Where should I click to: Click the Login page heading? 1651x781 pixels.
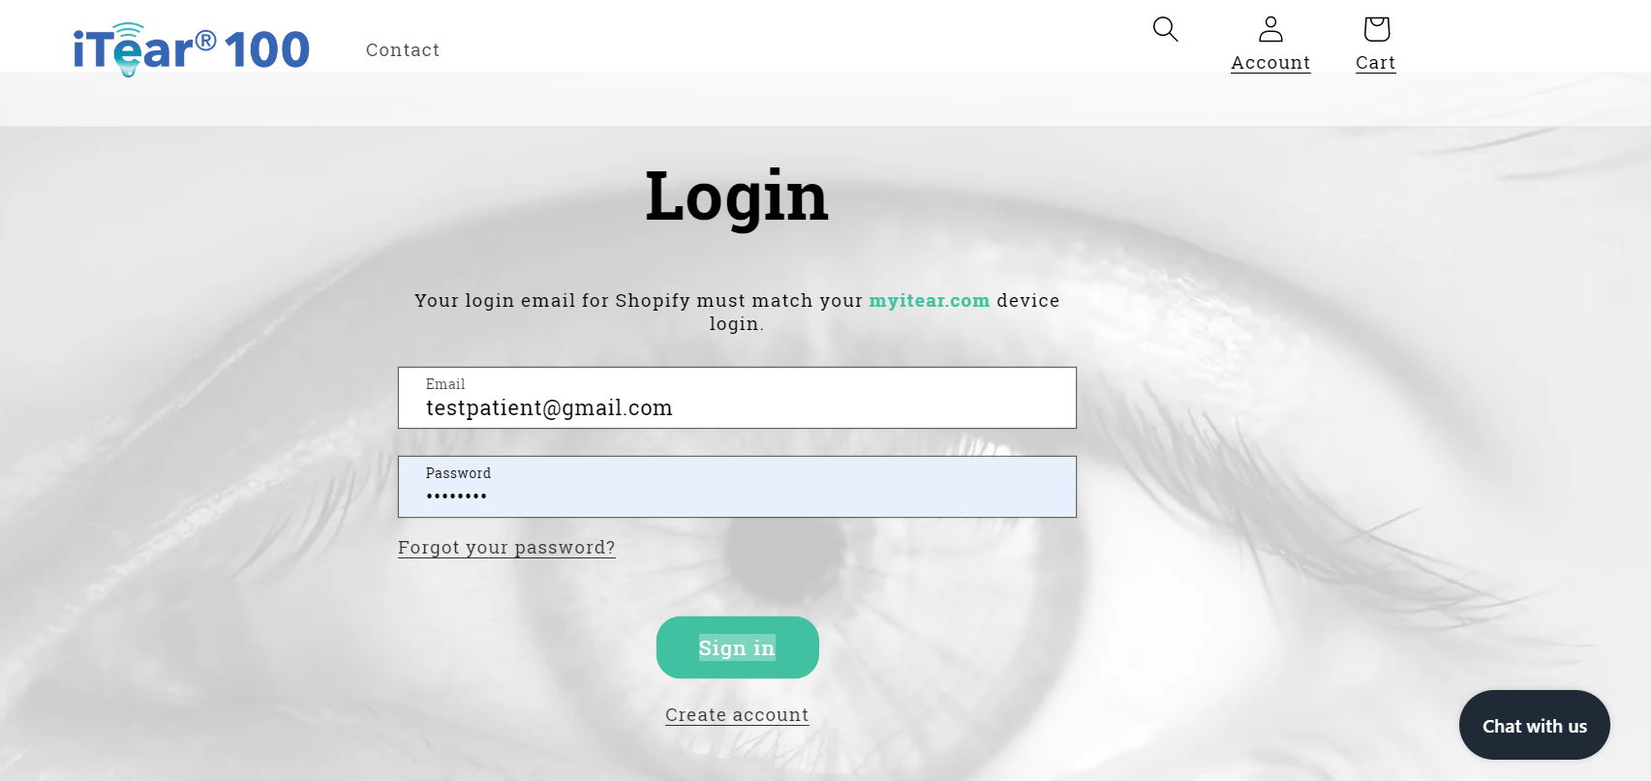737,196
